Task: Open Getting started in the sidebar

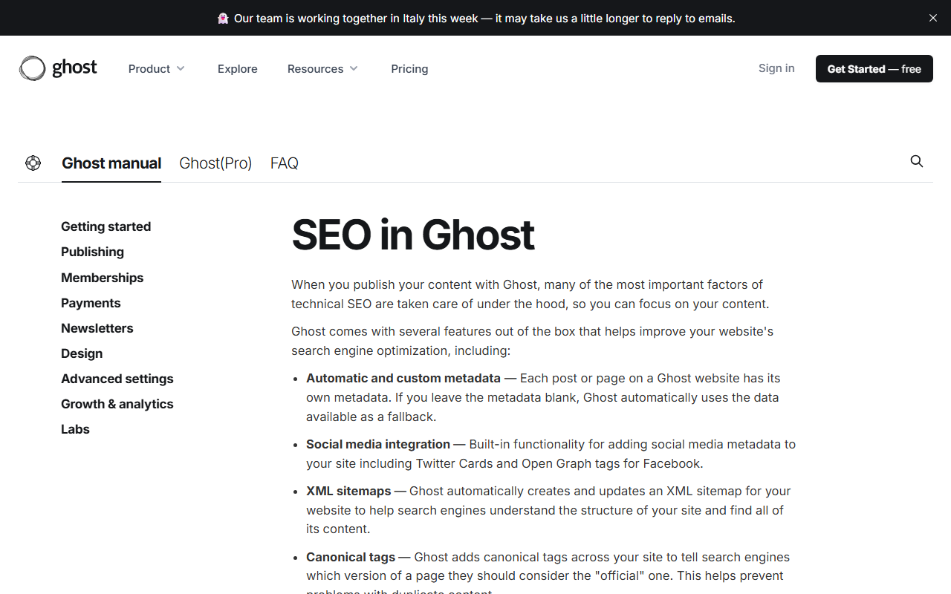Action: coord(106,226)
